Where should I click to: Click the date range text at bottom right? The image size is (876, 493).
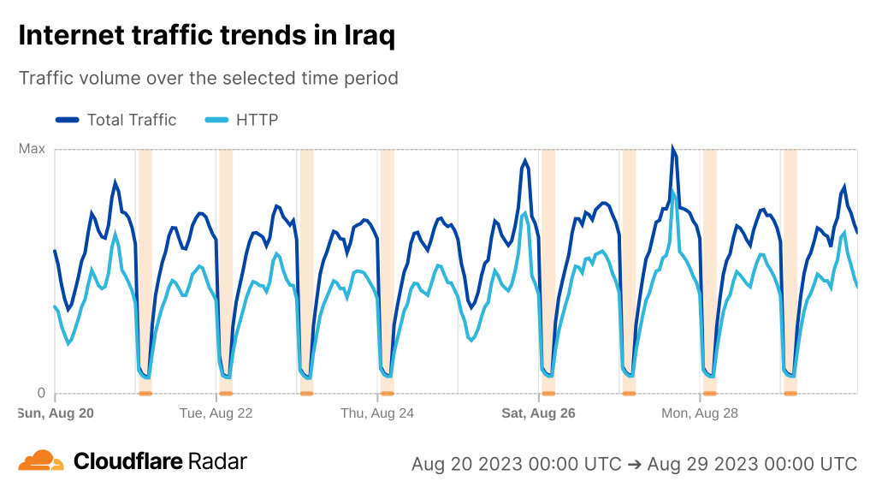[x=634, y=464]
